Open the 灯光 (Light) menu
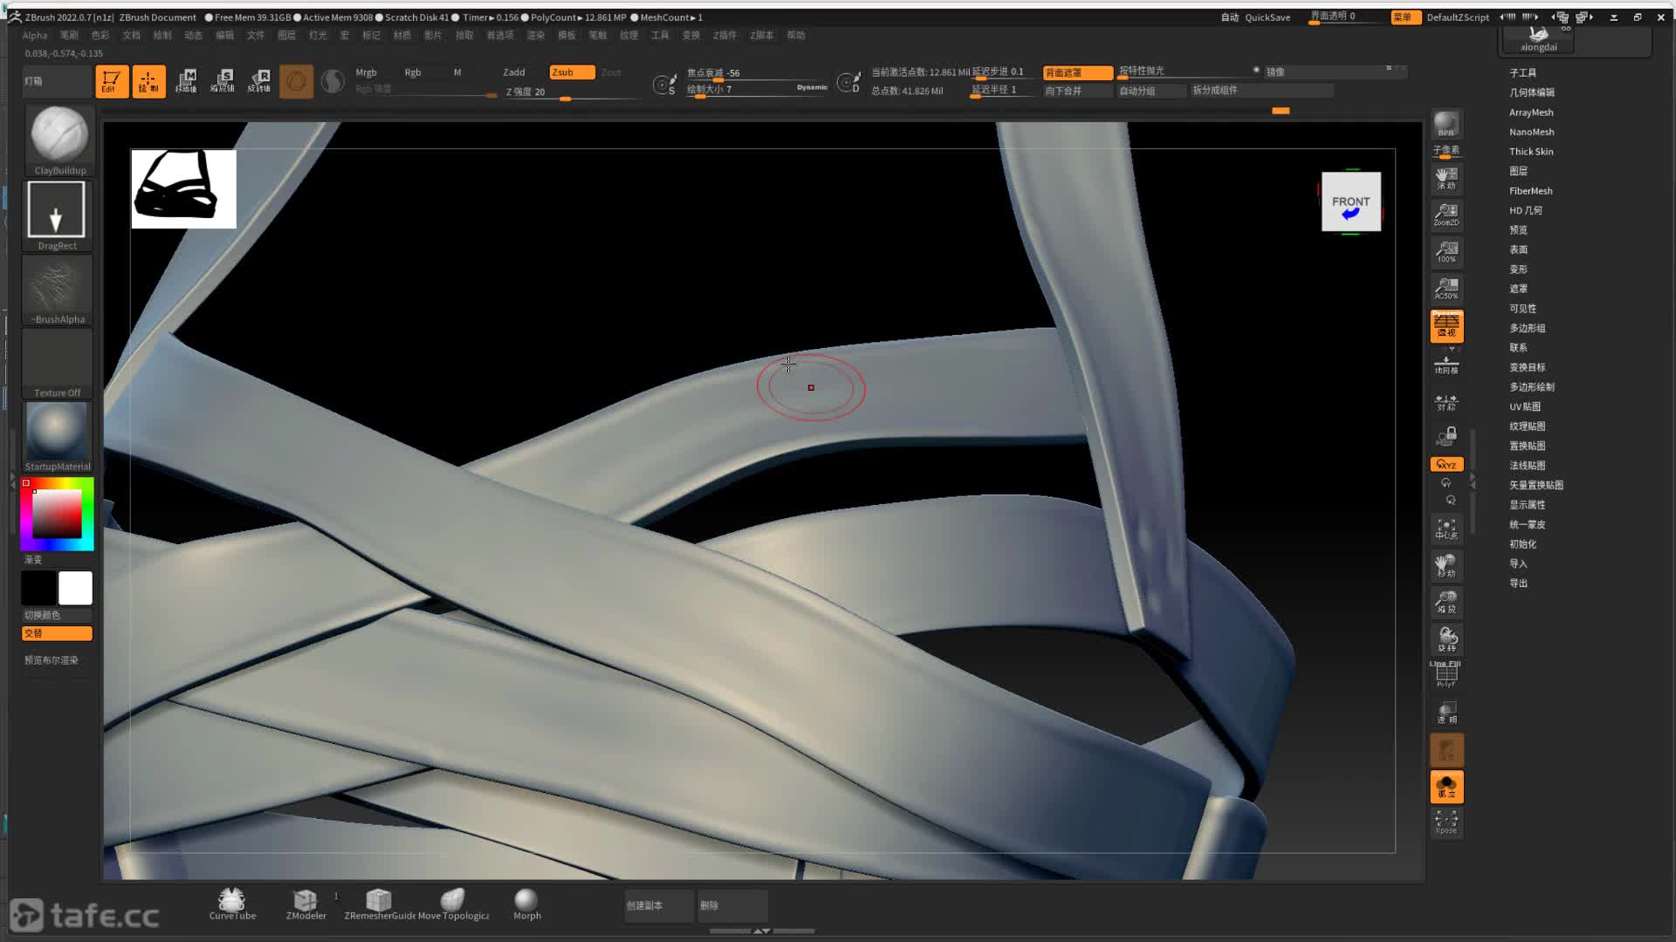This screenshot has width=1676, height=942. tap(318, 36)
